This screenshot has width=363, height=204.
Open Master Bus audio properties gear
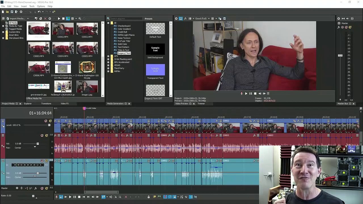339,19
